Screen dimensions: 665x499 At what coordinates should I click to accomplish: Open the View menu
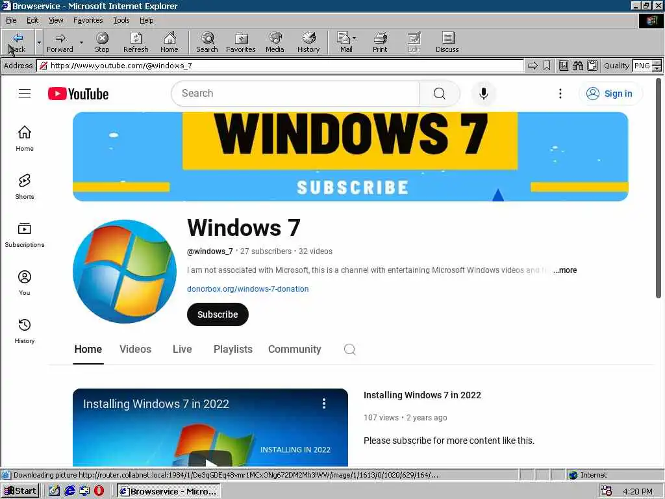coord(56,20)
